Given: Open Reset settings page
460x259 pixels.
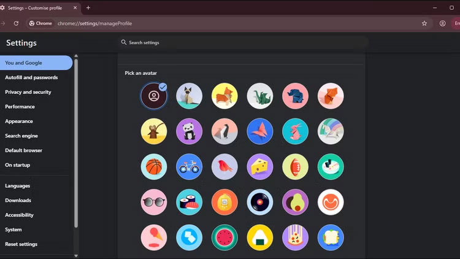Looking at the screenshot, I should (x=21, y=244).
